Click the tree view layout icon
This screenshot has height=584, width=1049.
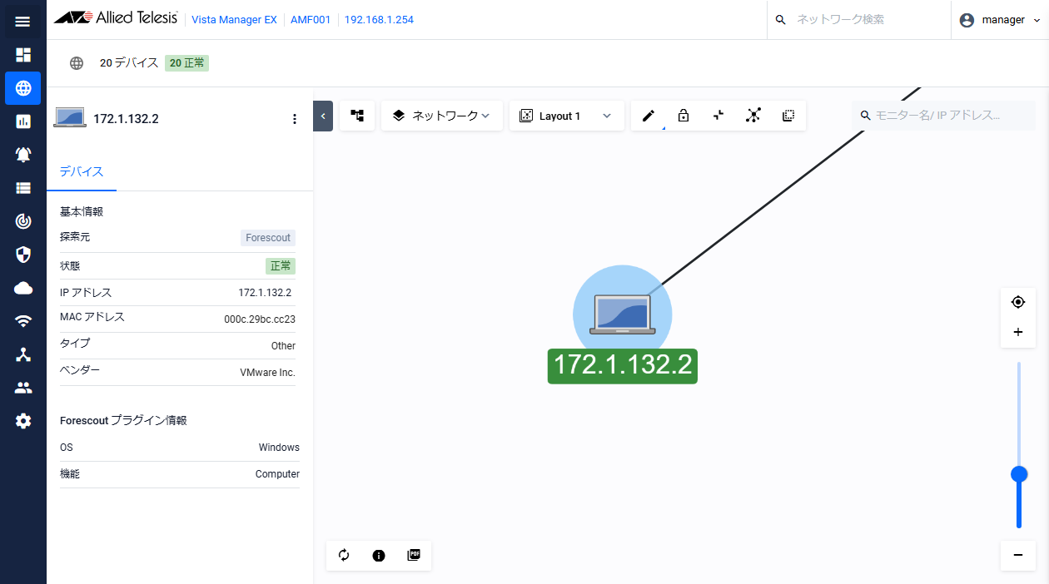tap(357, 116)
